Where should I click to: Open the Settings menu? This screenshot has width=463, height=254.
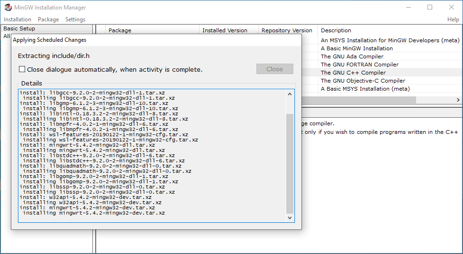[x=75, y=19]
